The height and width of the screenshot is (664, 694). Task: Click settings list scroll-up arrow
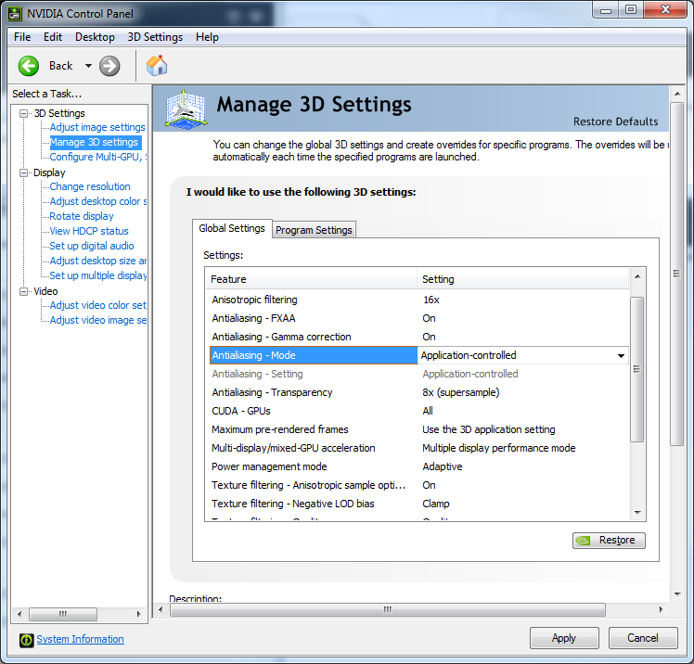pyautogui.click(x=637, y=276)
